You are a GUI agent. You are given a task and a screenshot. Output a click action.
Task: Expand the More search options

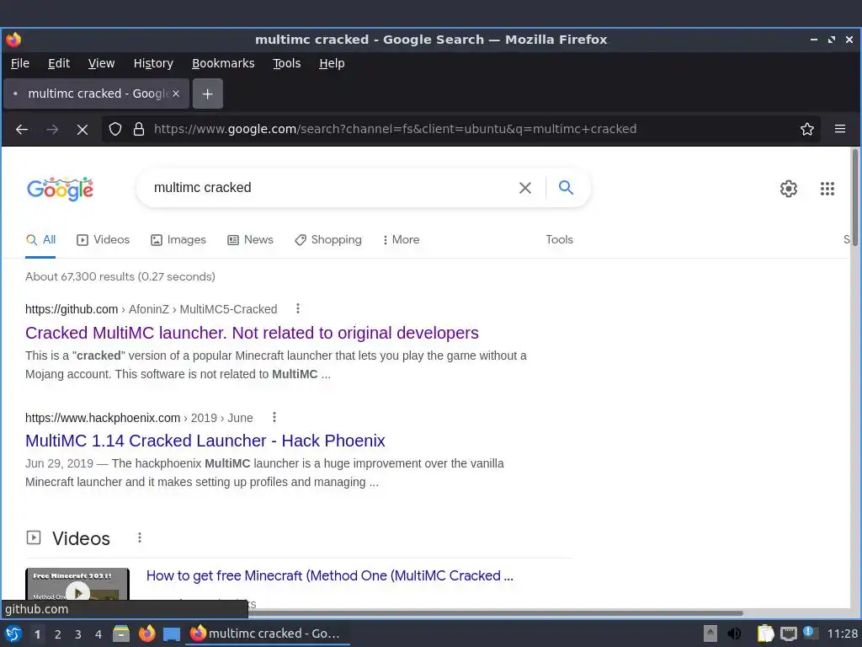[x=401, y=240]
